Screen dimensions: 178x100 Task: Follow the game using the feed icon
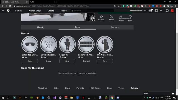tap(111, 18)
